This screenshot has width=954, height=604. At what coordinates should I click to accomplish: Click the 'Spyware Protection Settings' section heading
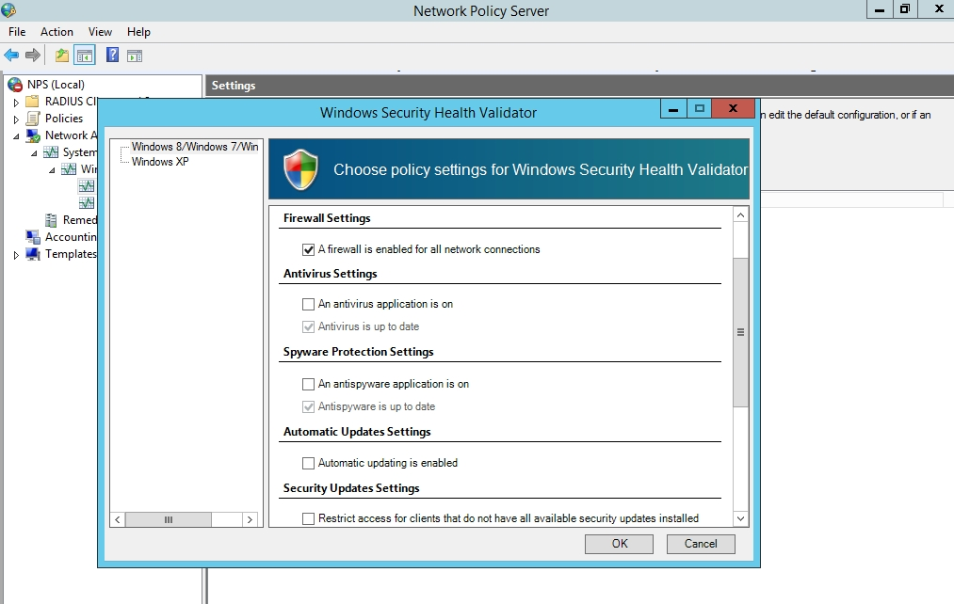pyautogui.click(x=359, y=352)
